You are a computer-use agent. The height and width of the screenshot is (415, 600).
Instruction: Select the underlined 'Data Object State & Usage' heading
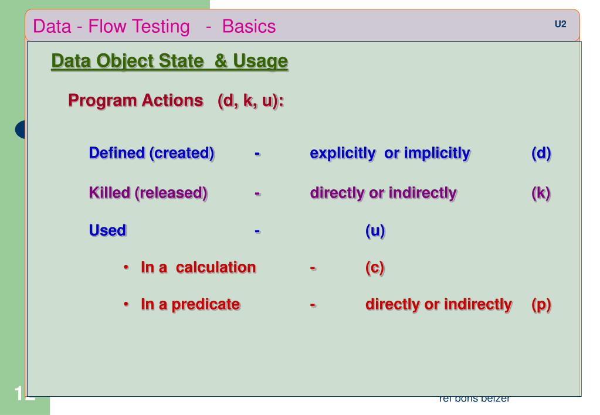coord(170,61)
